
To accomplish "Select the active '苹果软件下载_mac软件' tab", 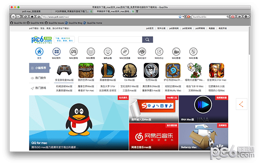I will pos(114,11).
